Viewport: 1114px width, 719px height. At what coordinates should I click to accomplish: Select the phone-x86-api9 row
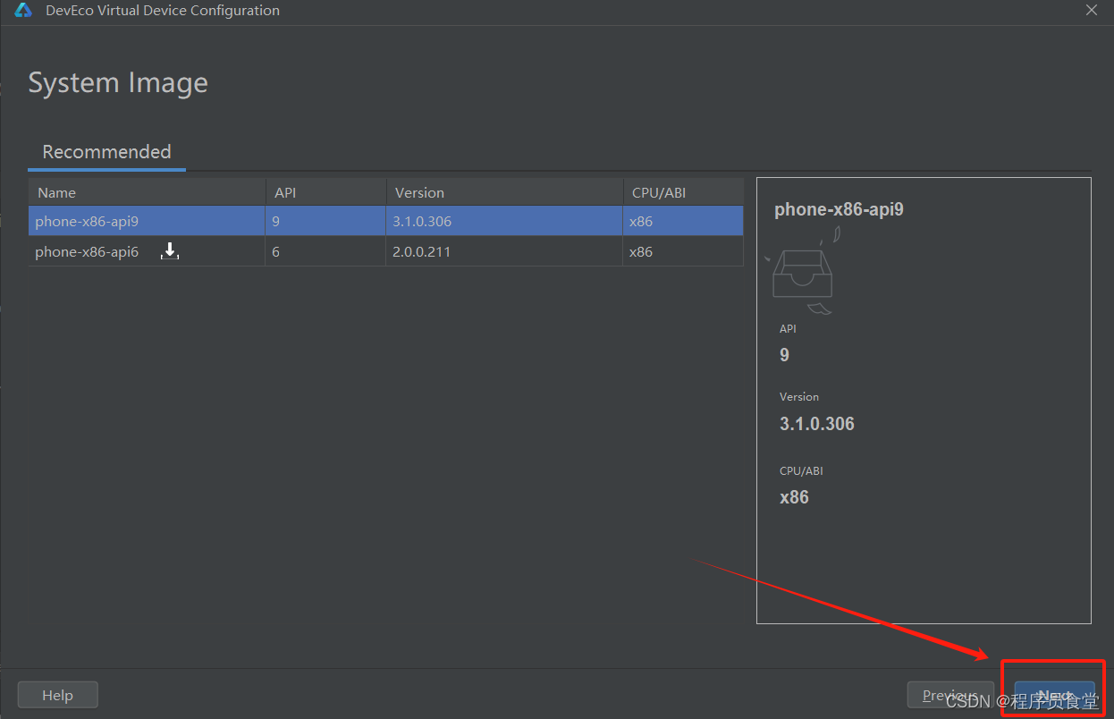coord(385,221)
